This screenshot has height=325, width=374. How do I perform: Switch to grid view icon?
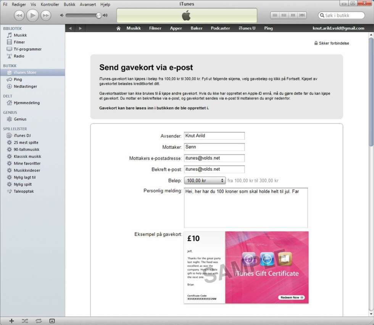pyautogui.click(x=293, y=15)
